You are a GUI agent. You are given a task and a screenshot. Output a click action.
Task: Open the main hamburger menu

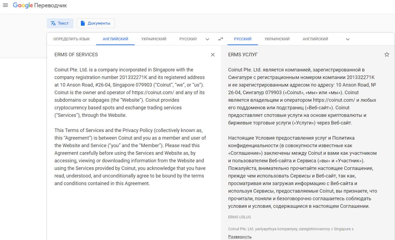point(5,5)
